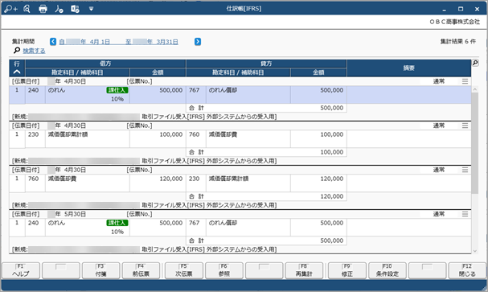Click the F3 付箋 button
The width and height of the screenshot is (488, 292).
coord(100,270)
